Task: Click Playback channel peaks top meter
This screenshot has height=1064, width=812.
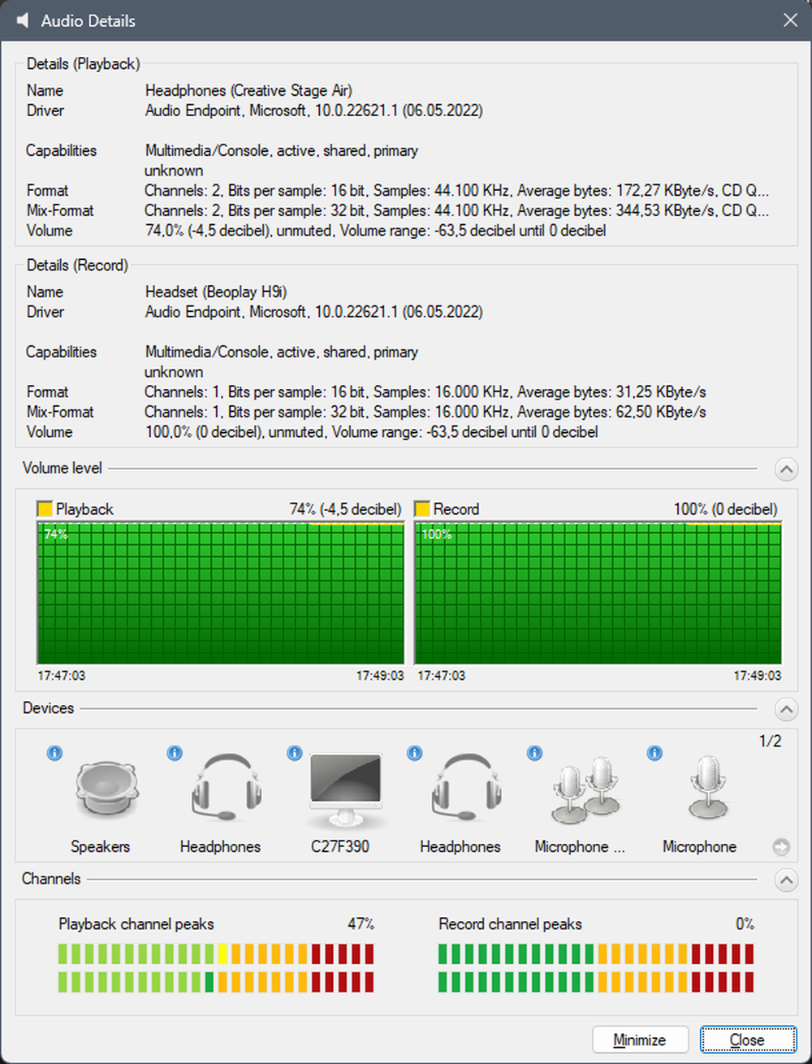Action: click(x=216, y=954)
